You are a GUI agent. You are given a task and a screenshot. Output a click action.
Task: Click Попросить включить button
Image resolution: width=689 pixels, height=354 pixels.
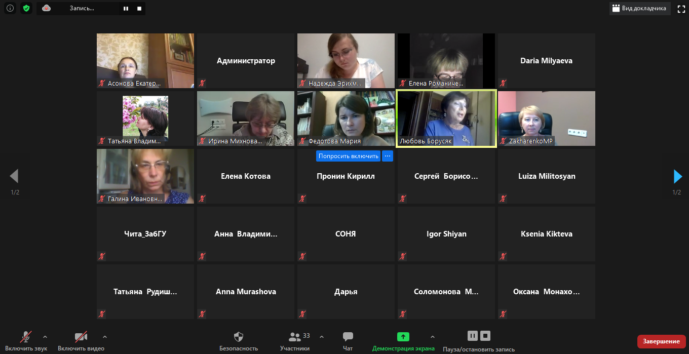pos(348,156)
